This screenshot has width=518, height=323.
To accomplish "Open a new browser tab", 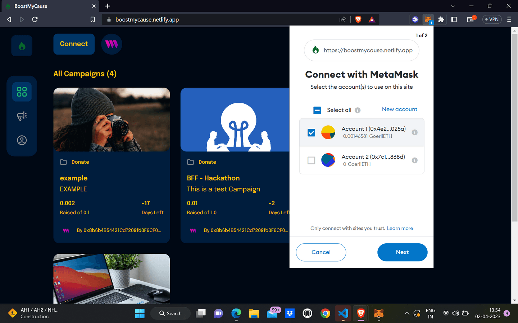I will coord(108,6).
